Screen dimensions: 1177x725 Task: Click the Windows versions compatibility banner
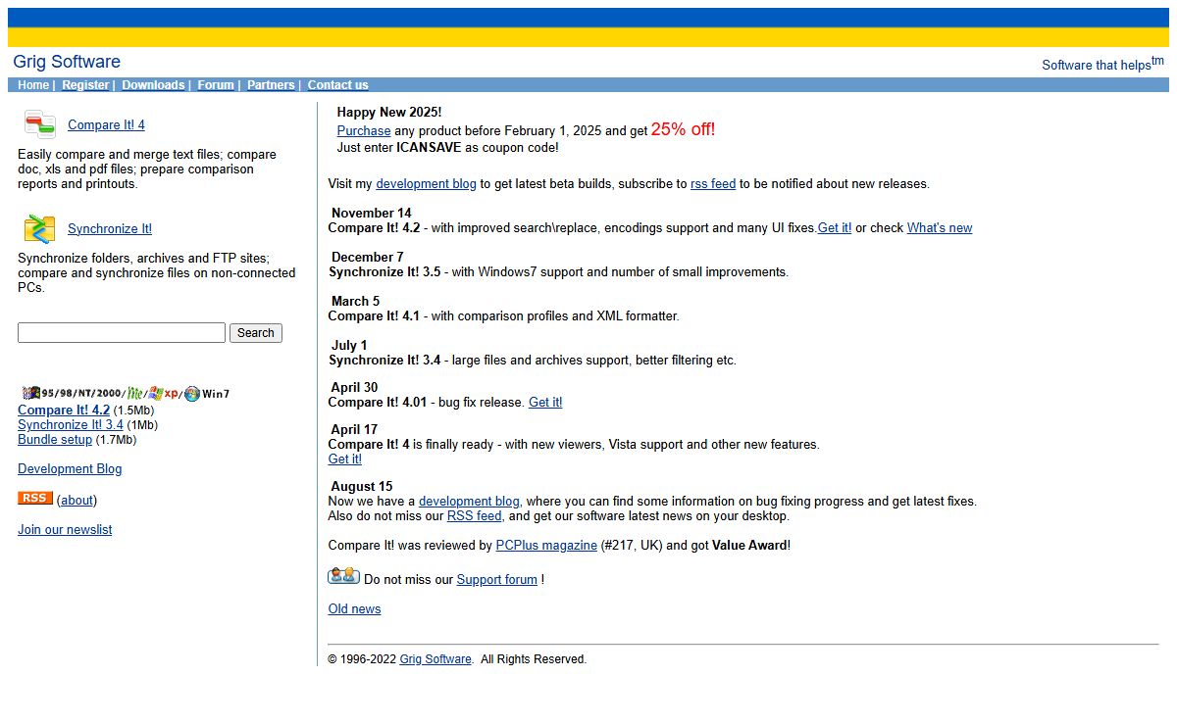tap(126, 393)
